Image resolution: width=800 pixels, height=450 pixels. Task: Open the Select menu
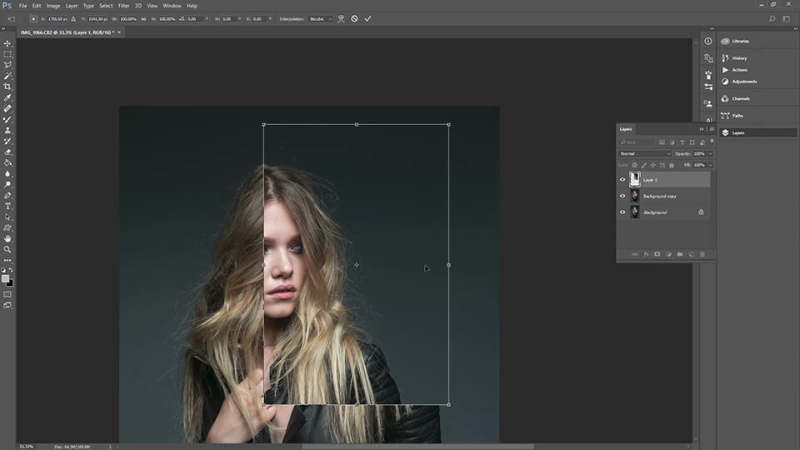click(x=106, y=6)
